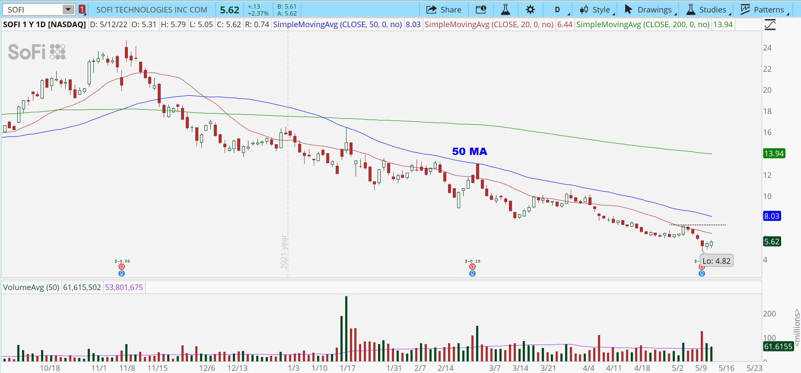
Task: Click the Studies flask icon
Action: pyautogui.click(x=691, y=9)
